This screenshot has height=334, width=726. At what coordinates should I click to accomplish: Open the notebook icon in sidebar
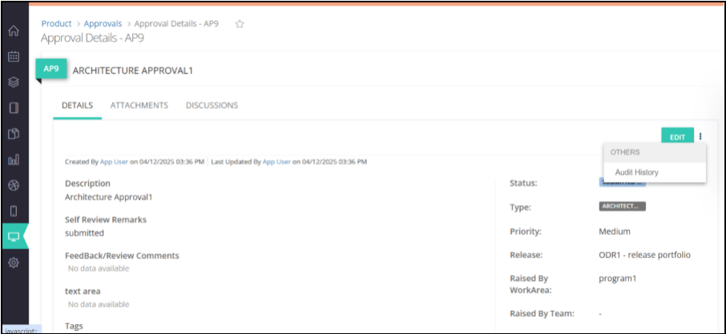14,108
